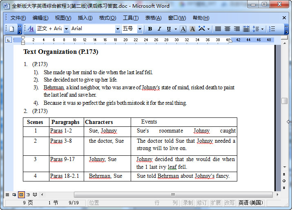Toggle Underline formatting
The width and height of the screenshot is (292, 210).
click(x=169, y=29)
